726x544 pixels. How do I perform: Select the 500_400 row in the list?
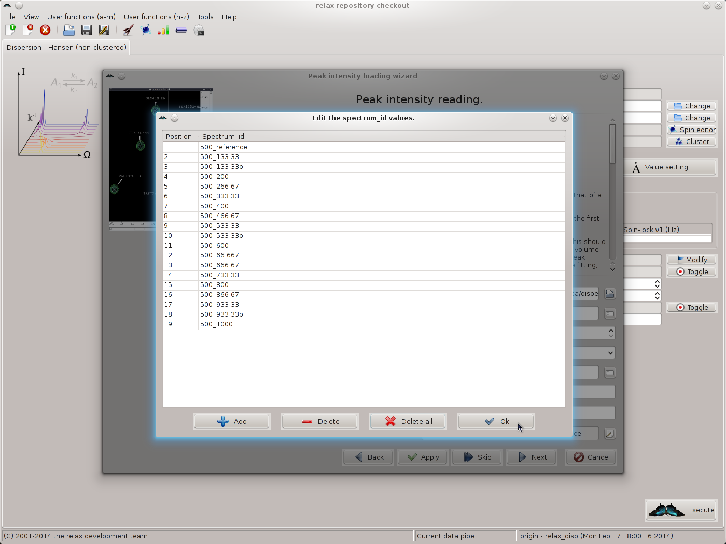(x=214, y=206)
